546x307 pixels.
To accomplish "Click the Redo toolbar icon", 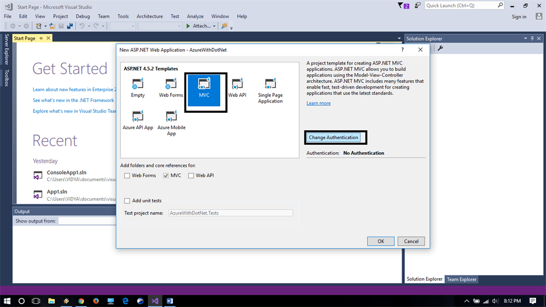I will [96, 26].
